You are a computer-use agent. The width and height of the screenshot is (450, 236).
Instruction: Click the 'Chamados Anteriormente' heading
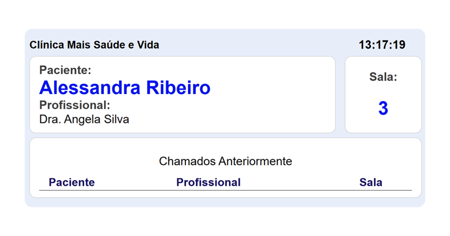225,161
